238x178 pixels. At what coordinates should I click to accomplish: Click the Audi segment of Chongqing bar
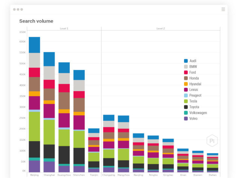tap(109, 118)
